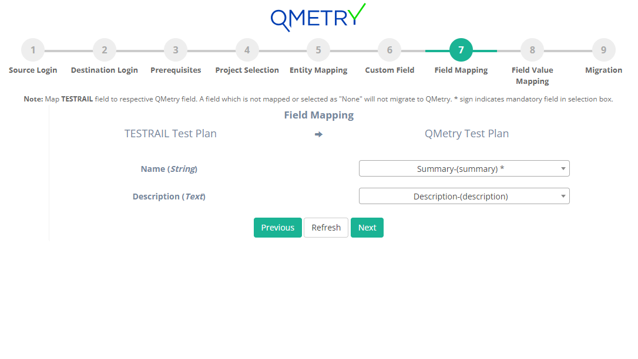
Task: Click the Description (Text) field label
Action: coord(169,197)
